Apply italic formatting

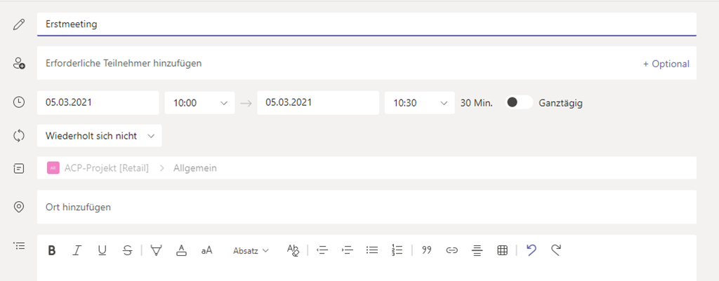click(77, 250)
